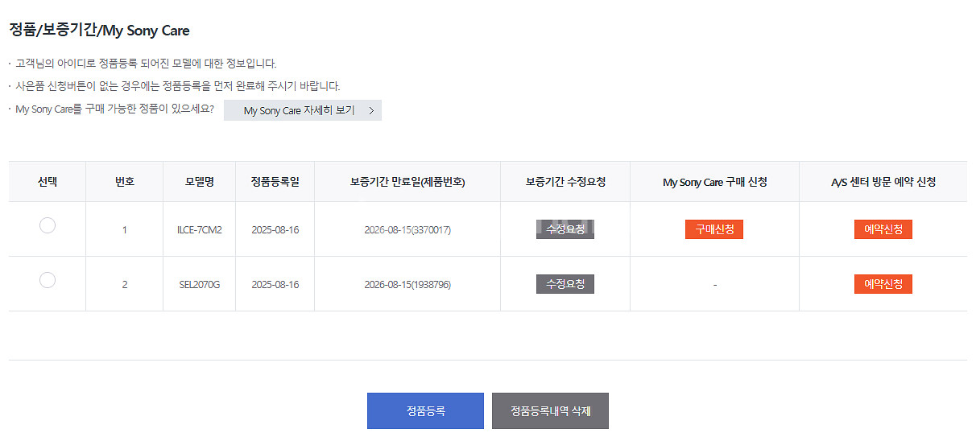Click the 선택 column header
Viewport: 976px width, 441px height.
tap(48, 182)
